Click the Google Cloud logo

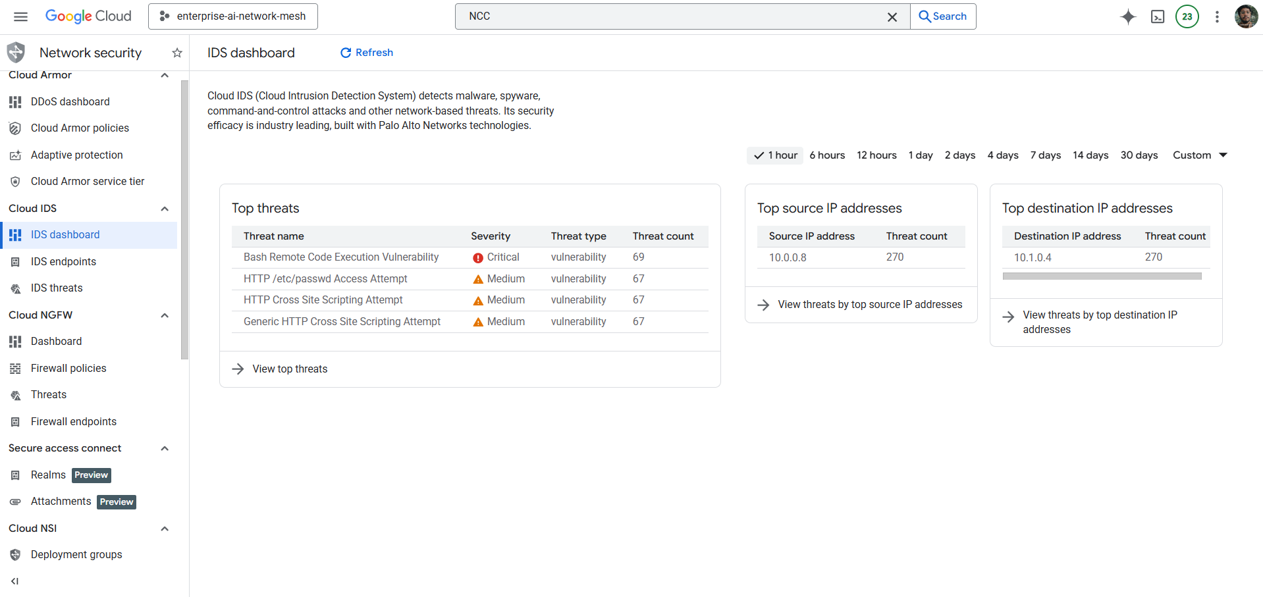pyautogui.click(x=88, y=16)
